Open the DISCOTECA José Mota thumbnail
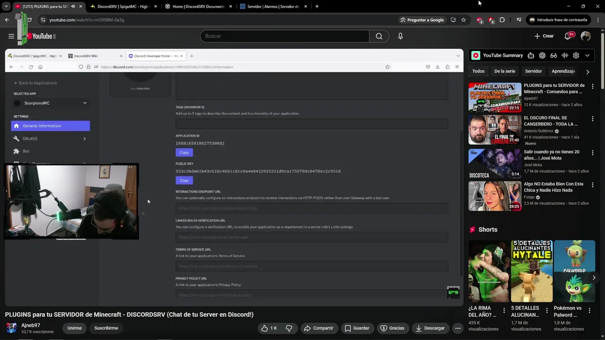The image size is (605, 340). [x=495, y=164]
